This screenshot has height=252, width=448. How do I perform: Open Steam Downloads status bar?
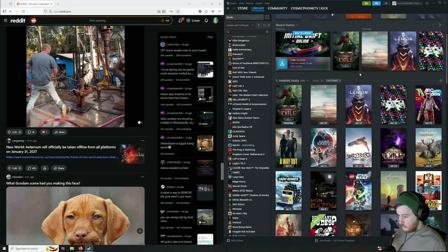click(335, 240)
